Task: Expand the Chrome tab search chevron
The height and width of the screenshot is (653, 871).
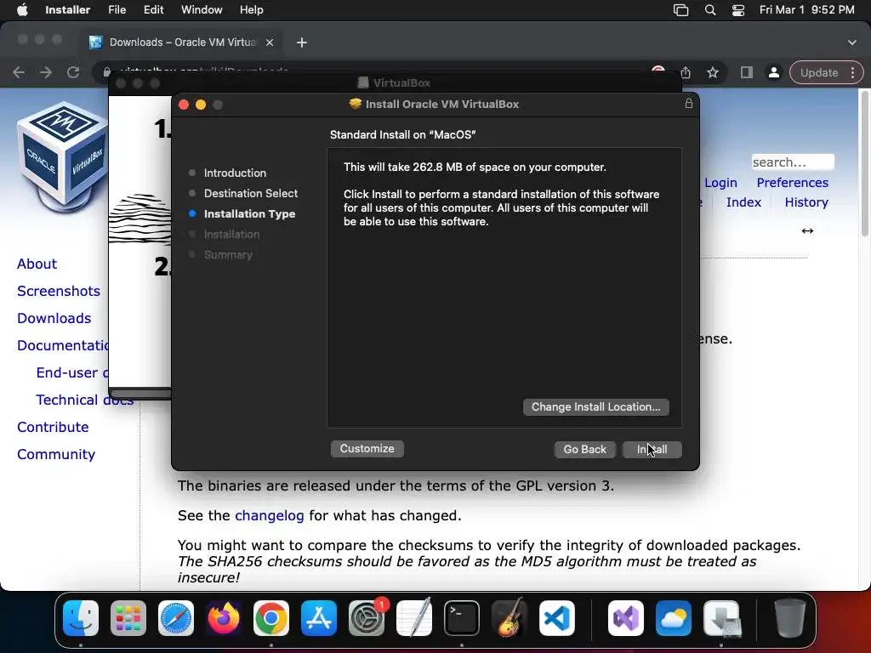Action: point(852,43)
